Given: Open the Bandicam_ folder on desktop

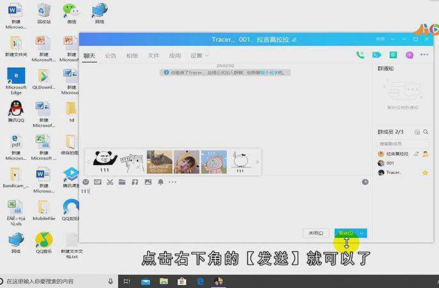Looking at the screenshot, I should coord(16,177).
